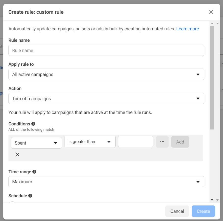223x221 pixels.
Task: Change the 'is greater than' operator dropdown
Action: 90,141
